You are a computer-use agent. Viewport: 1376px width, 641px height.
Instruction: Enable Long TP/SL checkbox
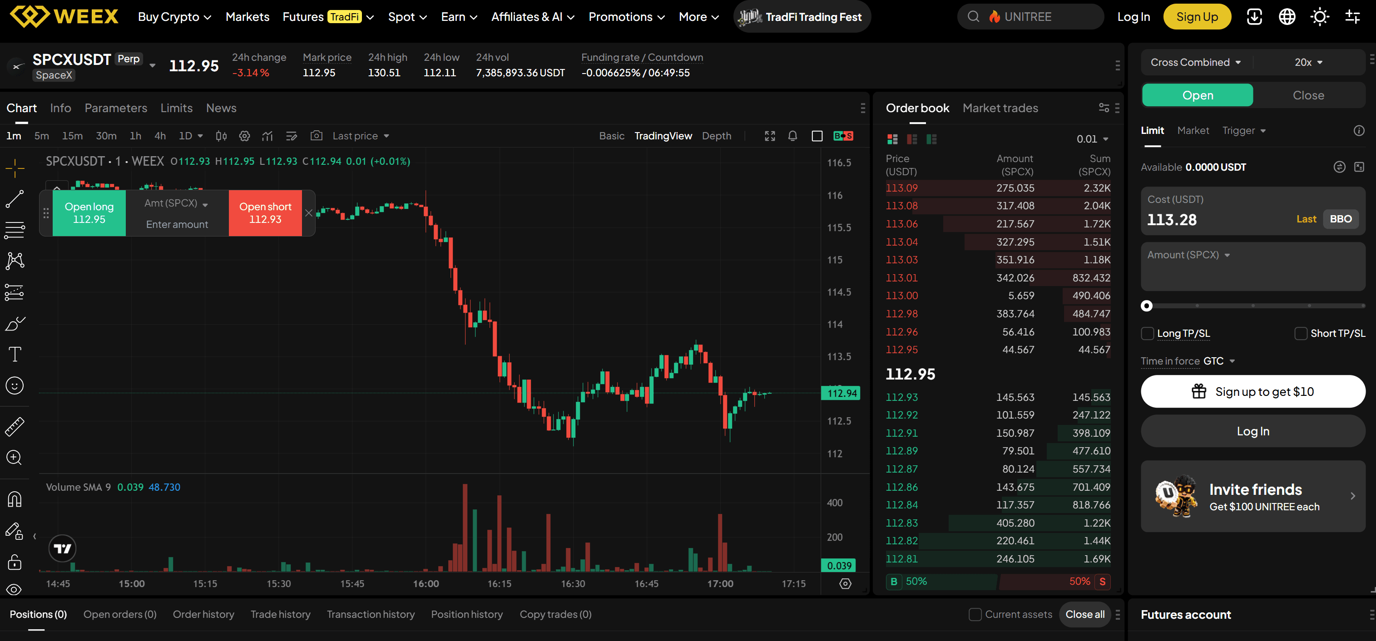1148,333
